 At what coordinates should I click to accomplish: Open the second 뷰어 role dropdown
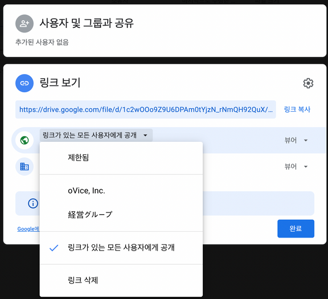click(x=296, y=166)
